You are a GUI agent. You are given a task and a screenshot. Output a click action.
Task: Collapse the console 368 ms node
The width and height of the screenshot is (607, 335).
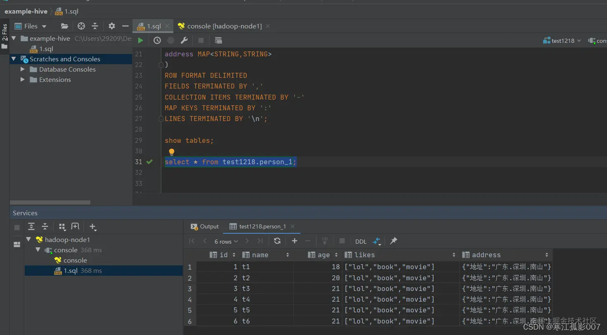point(38,250)
